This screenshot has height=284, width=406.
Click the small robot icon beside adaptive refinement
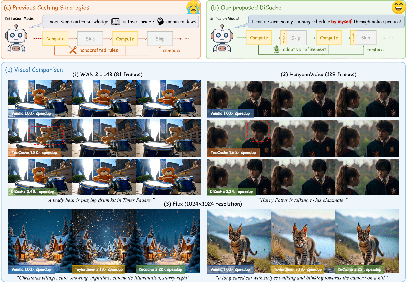277,49
